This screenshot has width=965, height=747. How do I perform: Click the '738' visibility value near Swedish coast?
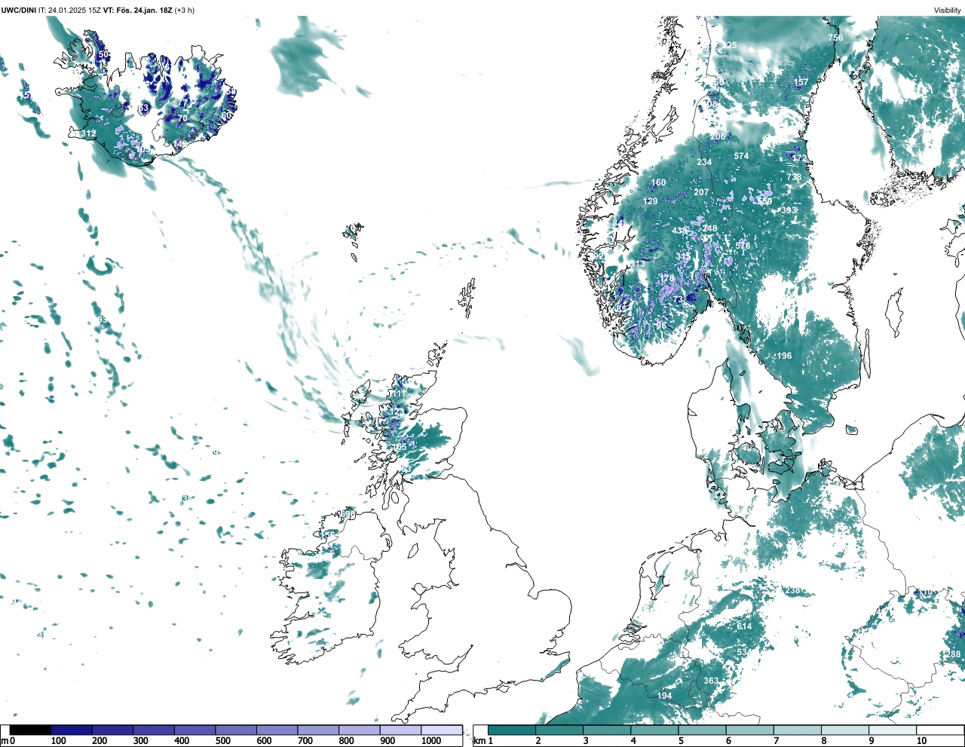(x=794, y=177)
